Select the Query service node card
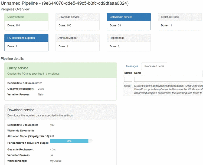203x165 pixels. coord(26,21)
